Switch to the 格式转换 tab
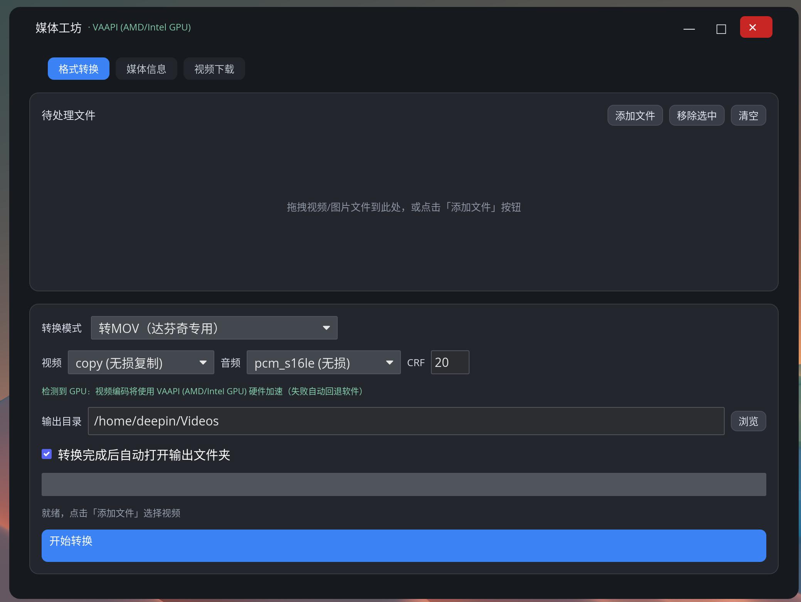This screenshot has height=602, width=801. tap(79, 69)
